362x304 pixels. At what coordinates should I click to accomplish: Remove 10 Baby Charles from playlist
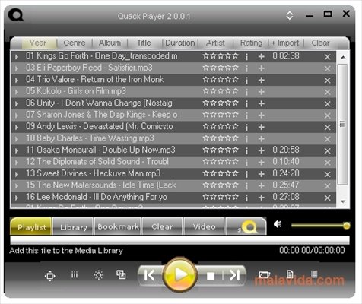click(x=327, y=139)
